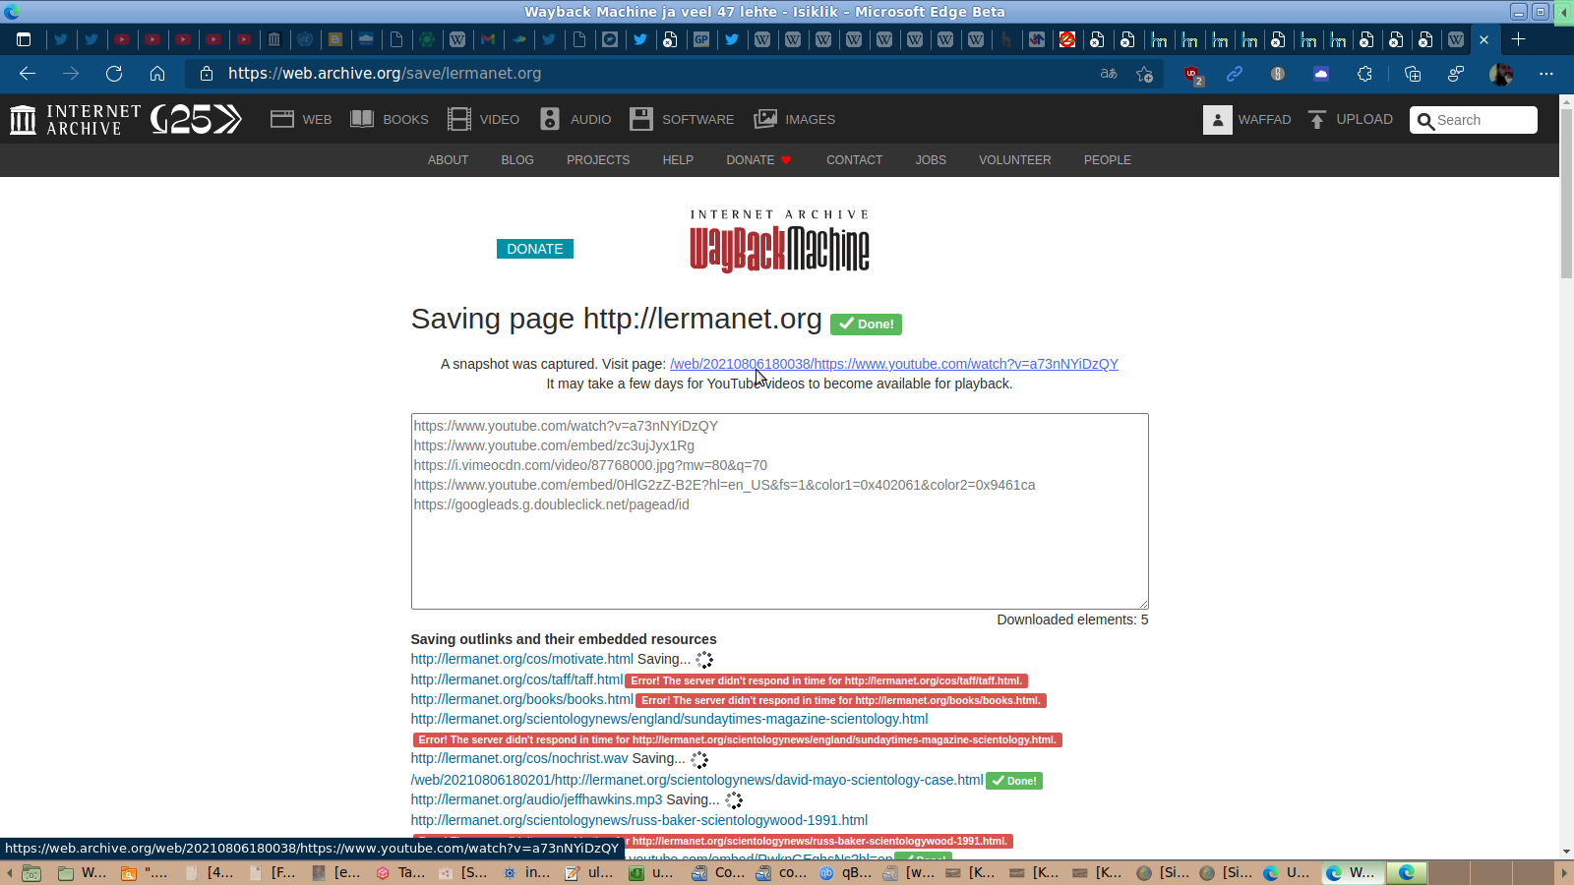This screenshot has height=885, width=1574.
Task: Open Collections in the Edge toolbar
Action: (1413, 74)
